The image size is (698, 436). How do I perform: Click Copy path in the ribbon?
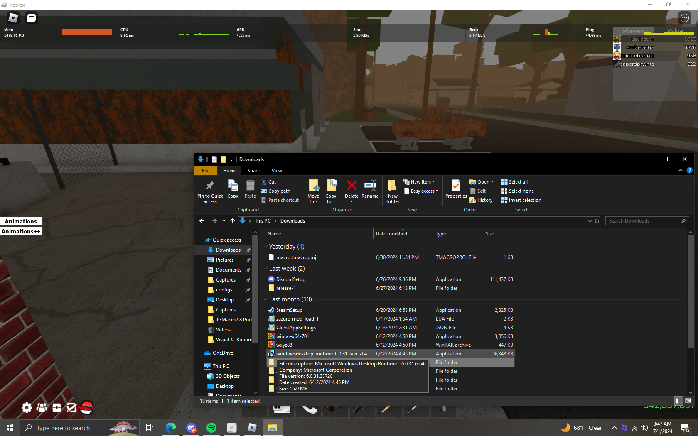(275, 191)
